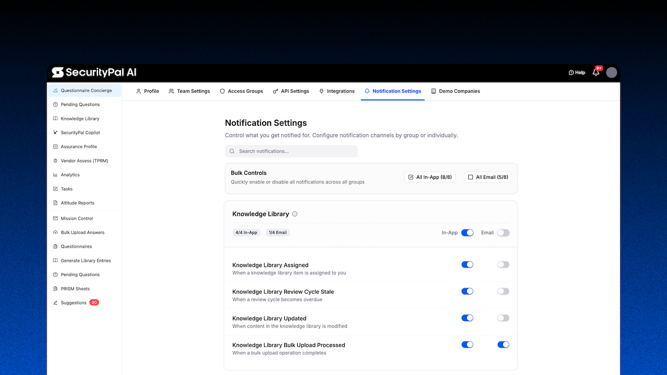
Task: Open the Profile tab
Action: point(147,91)
